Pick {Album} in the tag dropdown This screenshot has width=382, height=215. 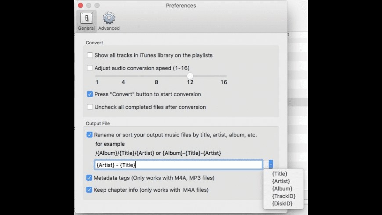tap(282, 189)
